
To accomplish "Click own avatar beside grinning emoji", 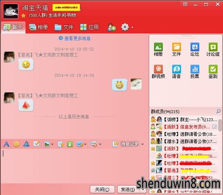I will (136, 84).
